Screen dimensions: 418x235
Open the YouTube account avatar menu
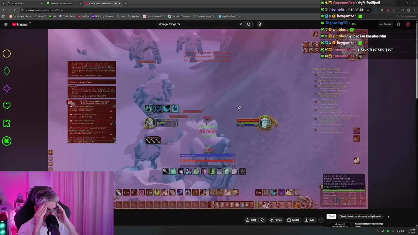(x=408, y=24)
